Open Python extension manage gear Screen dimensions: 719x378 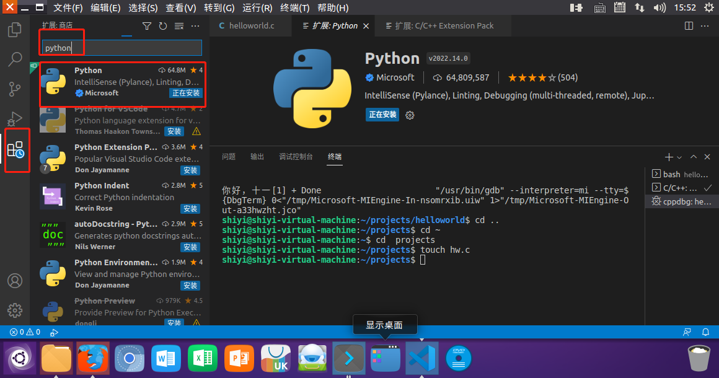click(410, 115)
